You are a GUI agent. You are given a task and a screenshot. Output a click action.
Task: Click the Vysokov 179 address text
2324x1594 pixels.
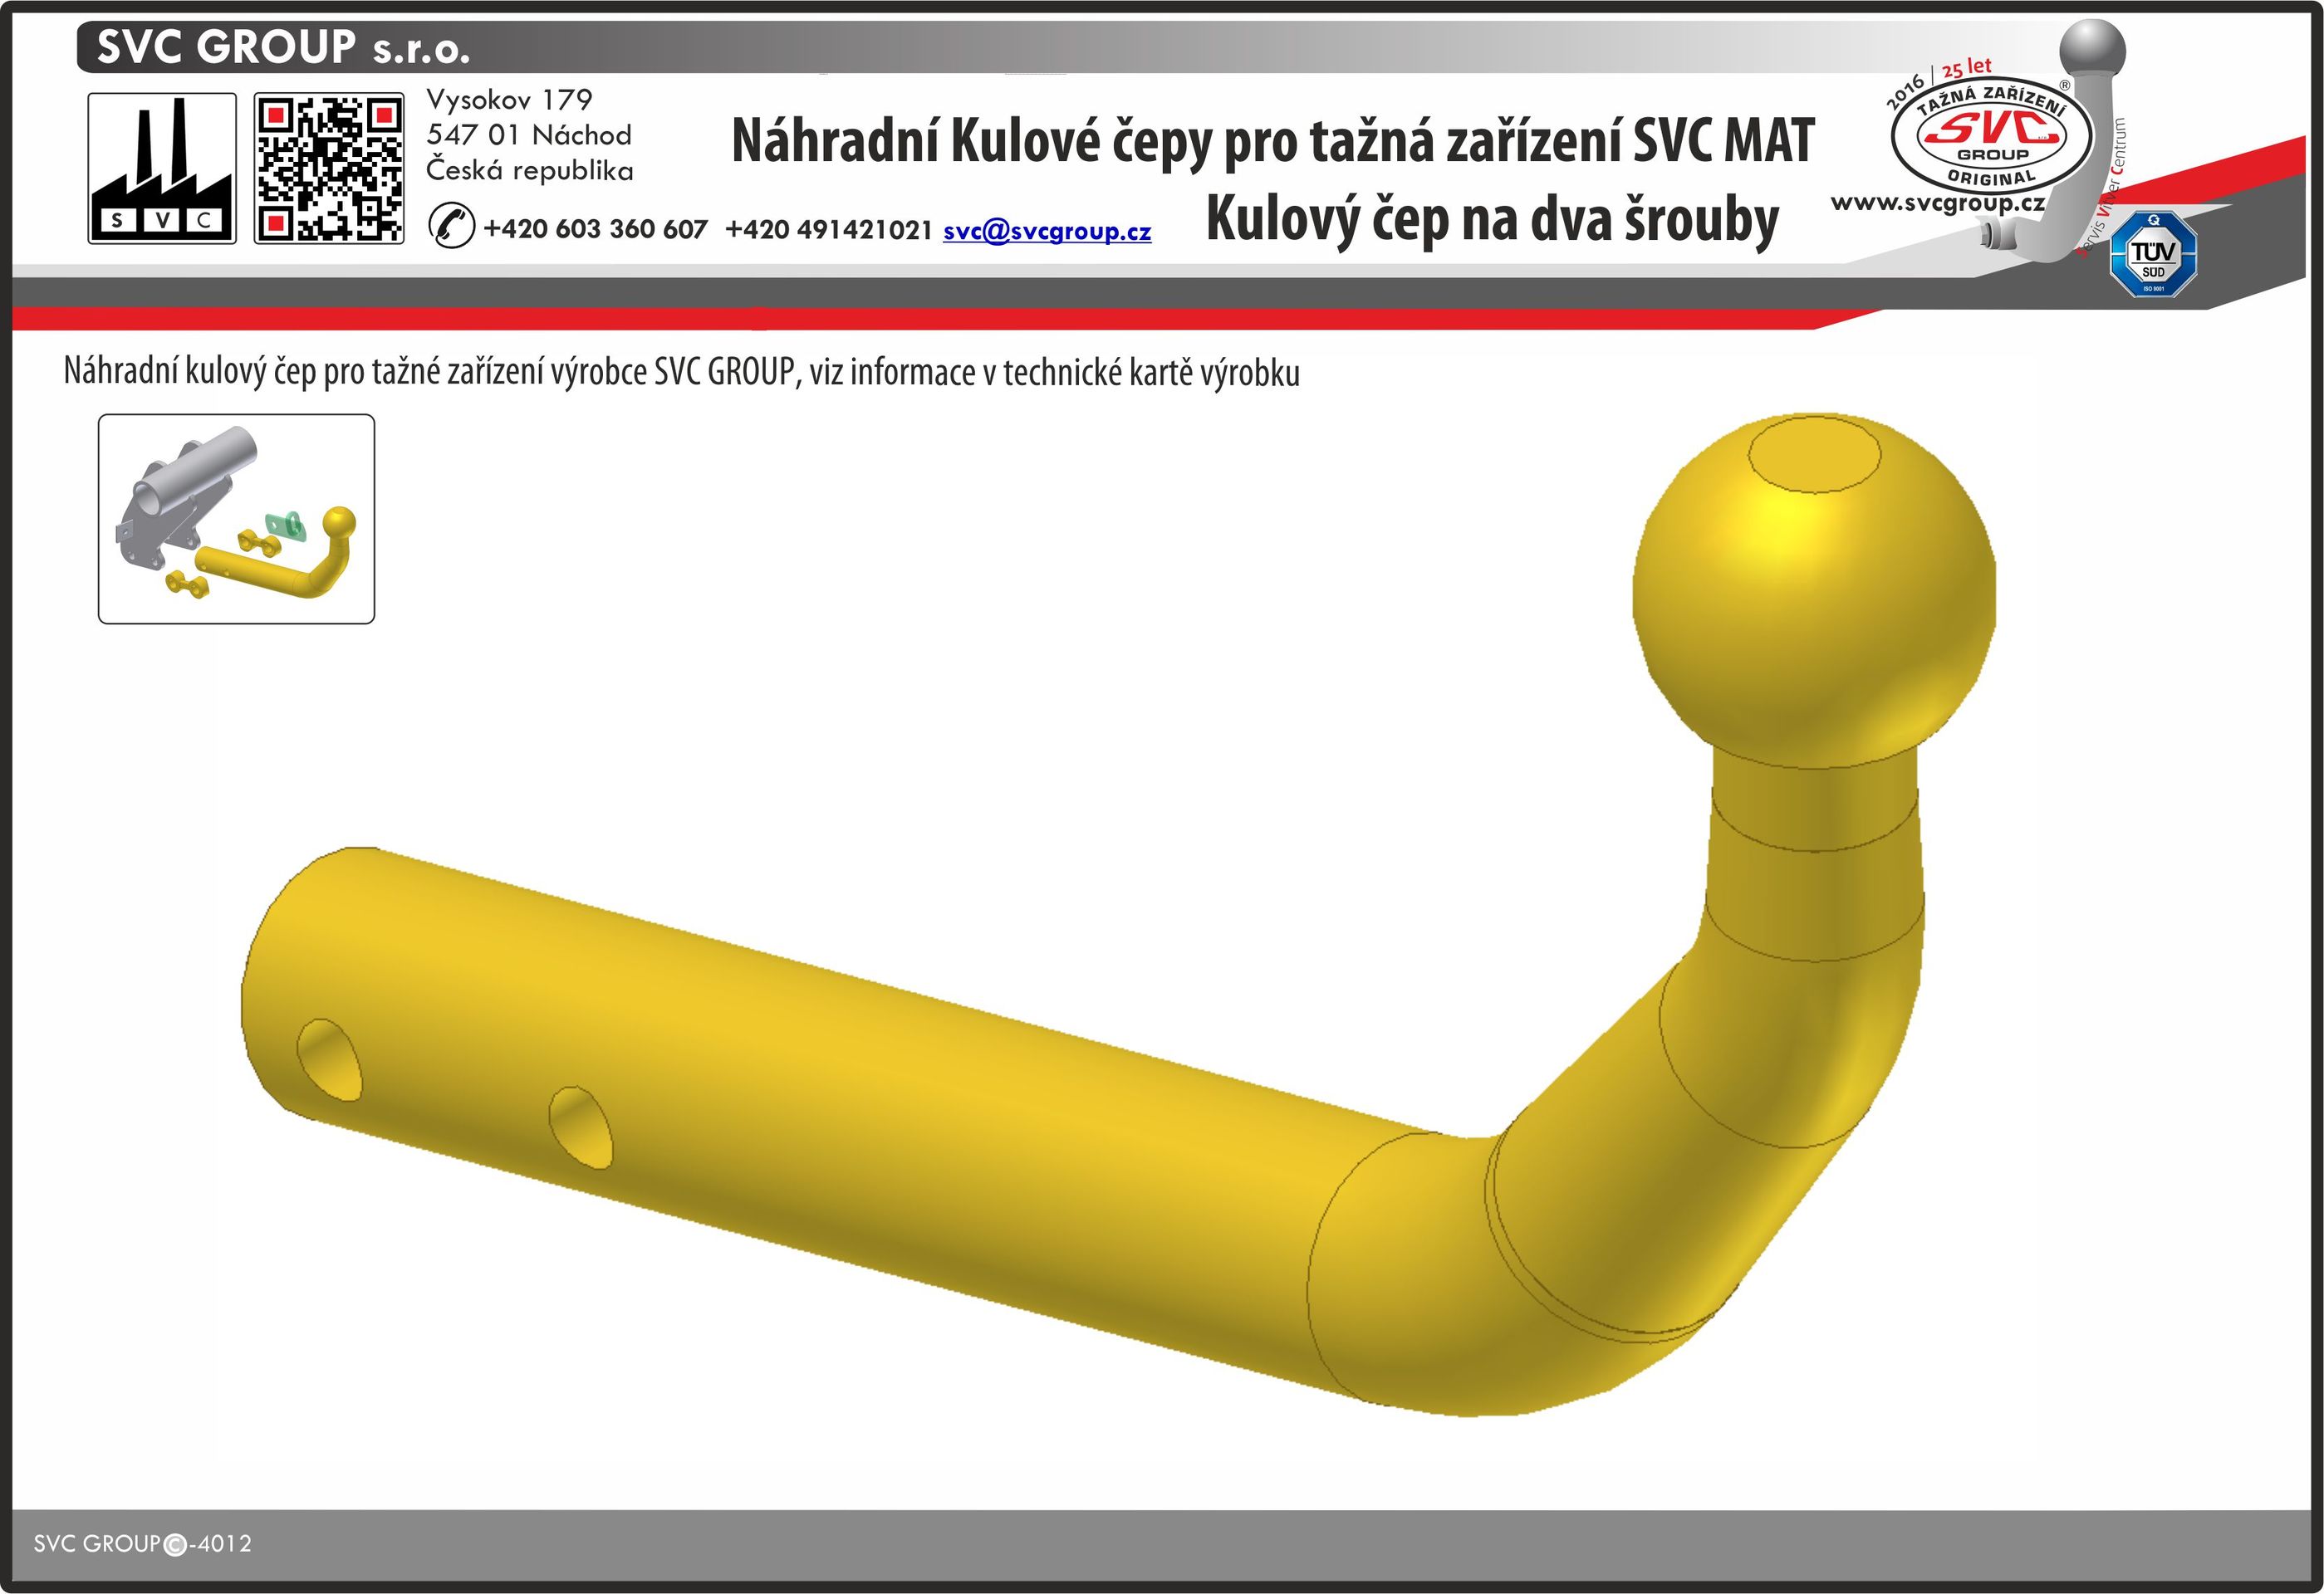click(509, 100)
